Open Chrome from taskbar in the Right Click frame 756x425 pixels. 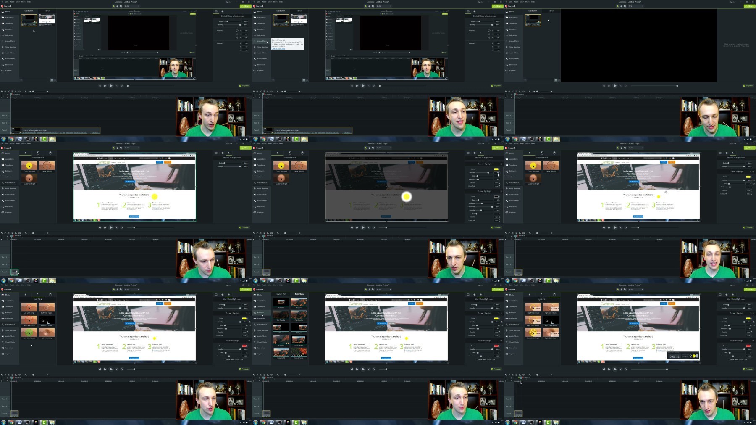pos(515,422)
